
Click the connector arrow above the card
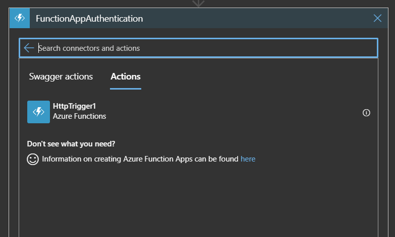pos(198,3)
